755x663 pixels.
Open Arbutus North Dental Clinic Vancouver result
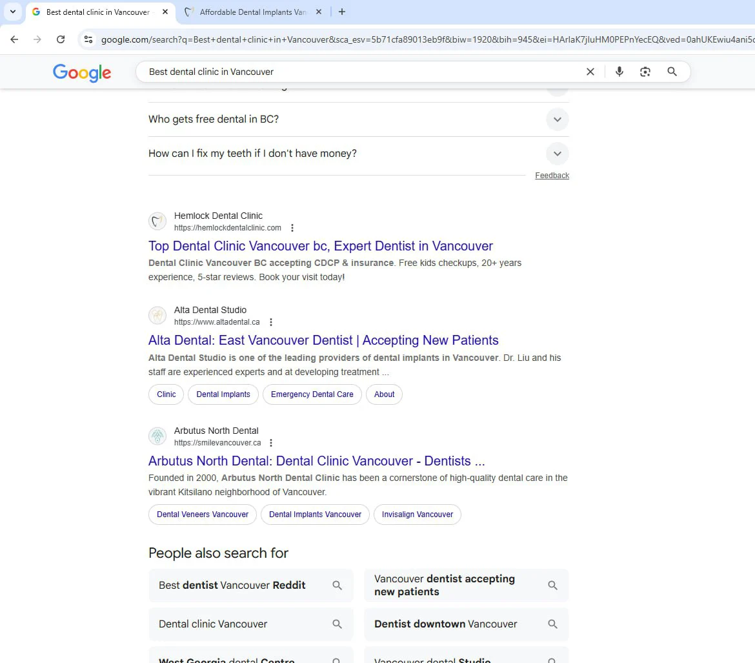(316, 461)
